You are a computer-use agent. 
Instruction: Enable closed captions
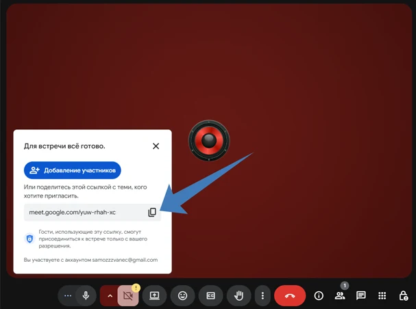coord(210,295)
